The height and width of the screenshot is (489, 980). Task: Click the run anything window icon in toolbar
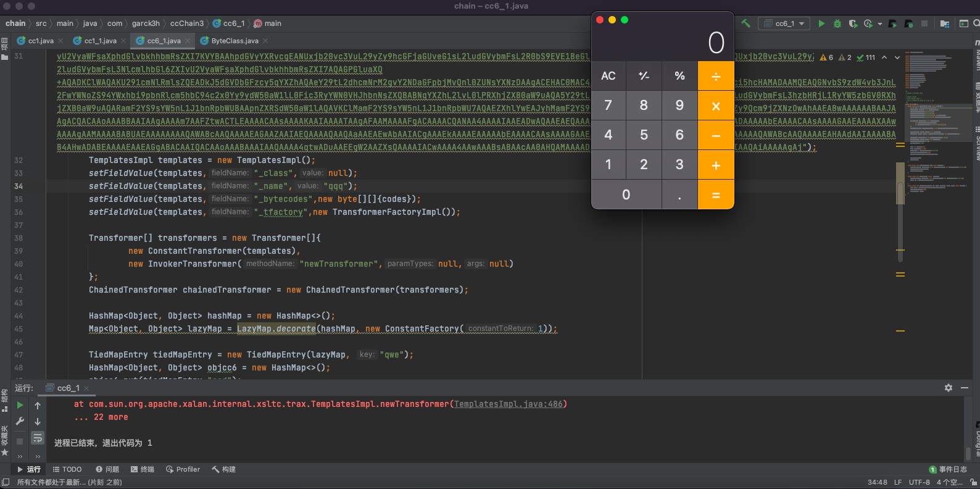click(964, 23)
